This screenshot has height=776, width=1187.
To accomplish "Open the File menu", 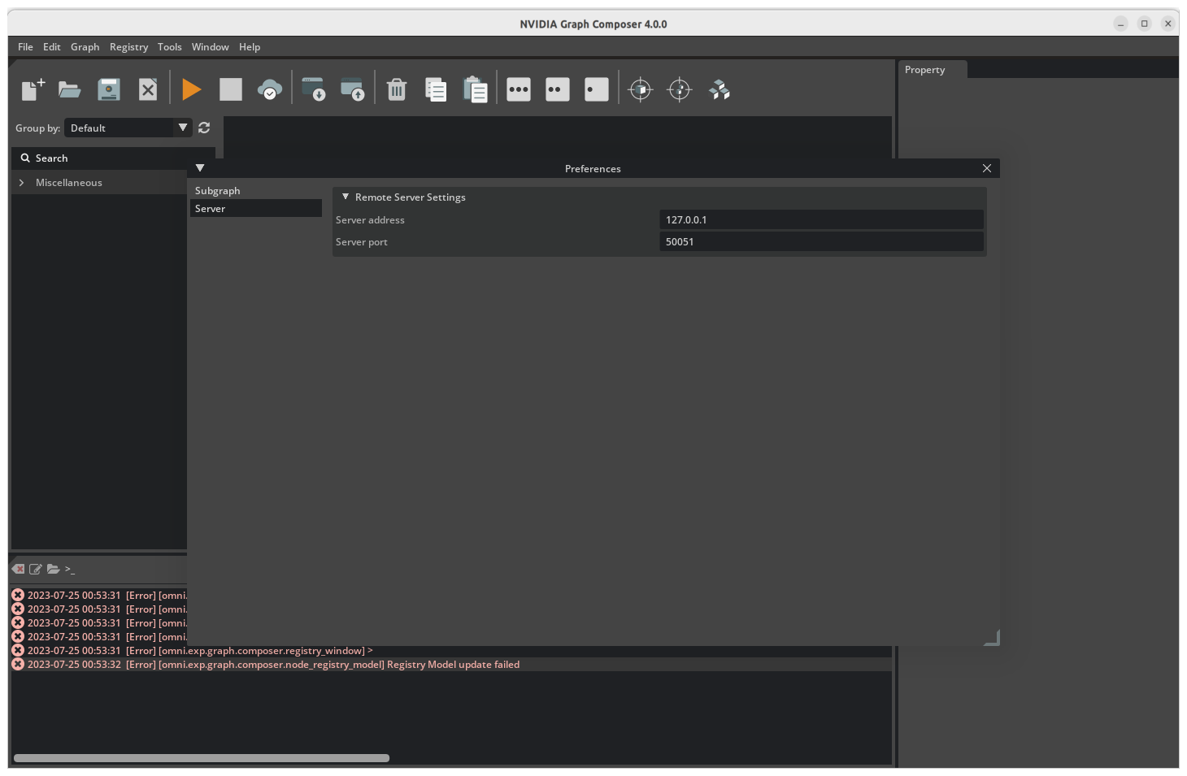I will pos(26,47).
